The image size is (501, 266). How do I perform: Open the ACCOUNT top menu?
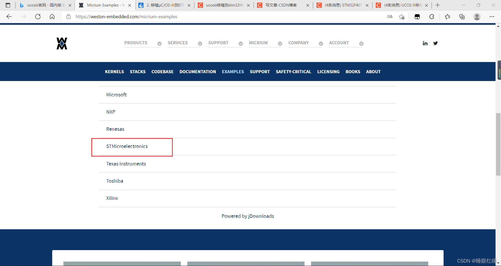coord(339,43)
